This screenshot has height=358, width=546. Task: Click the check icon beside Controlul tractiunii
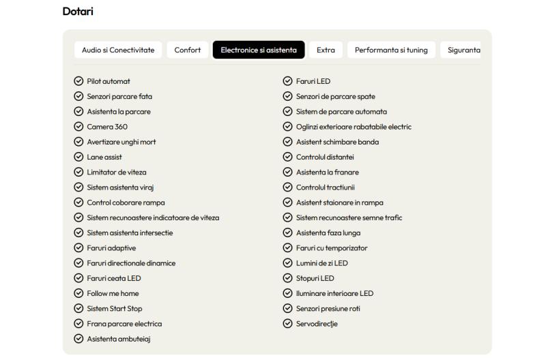click(287, 187)
